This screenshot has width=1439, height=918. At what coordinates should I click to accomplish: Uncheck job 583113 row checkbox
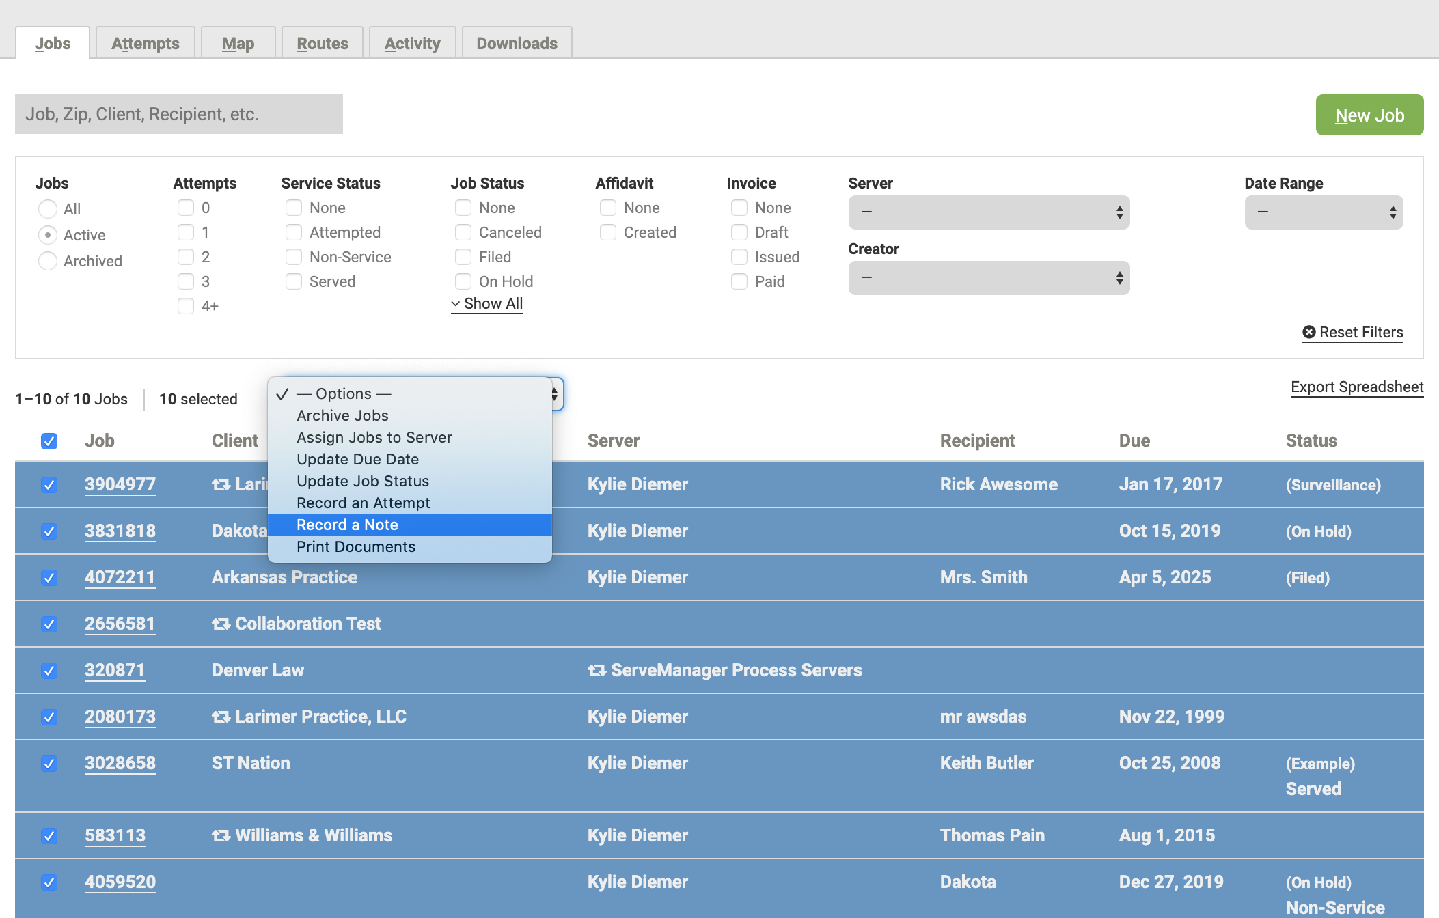pos(49,836)
